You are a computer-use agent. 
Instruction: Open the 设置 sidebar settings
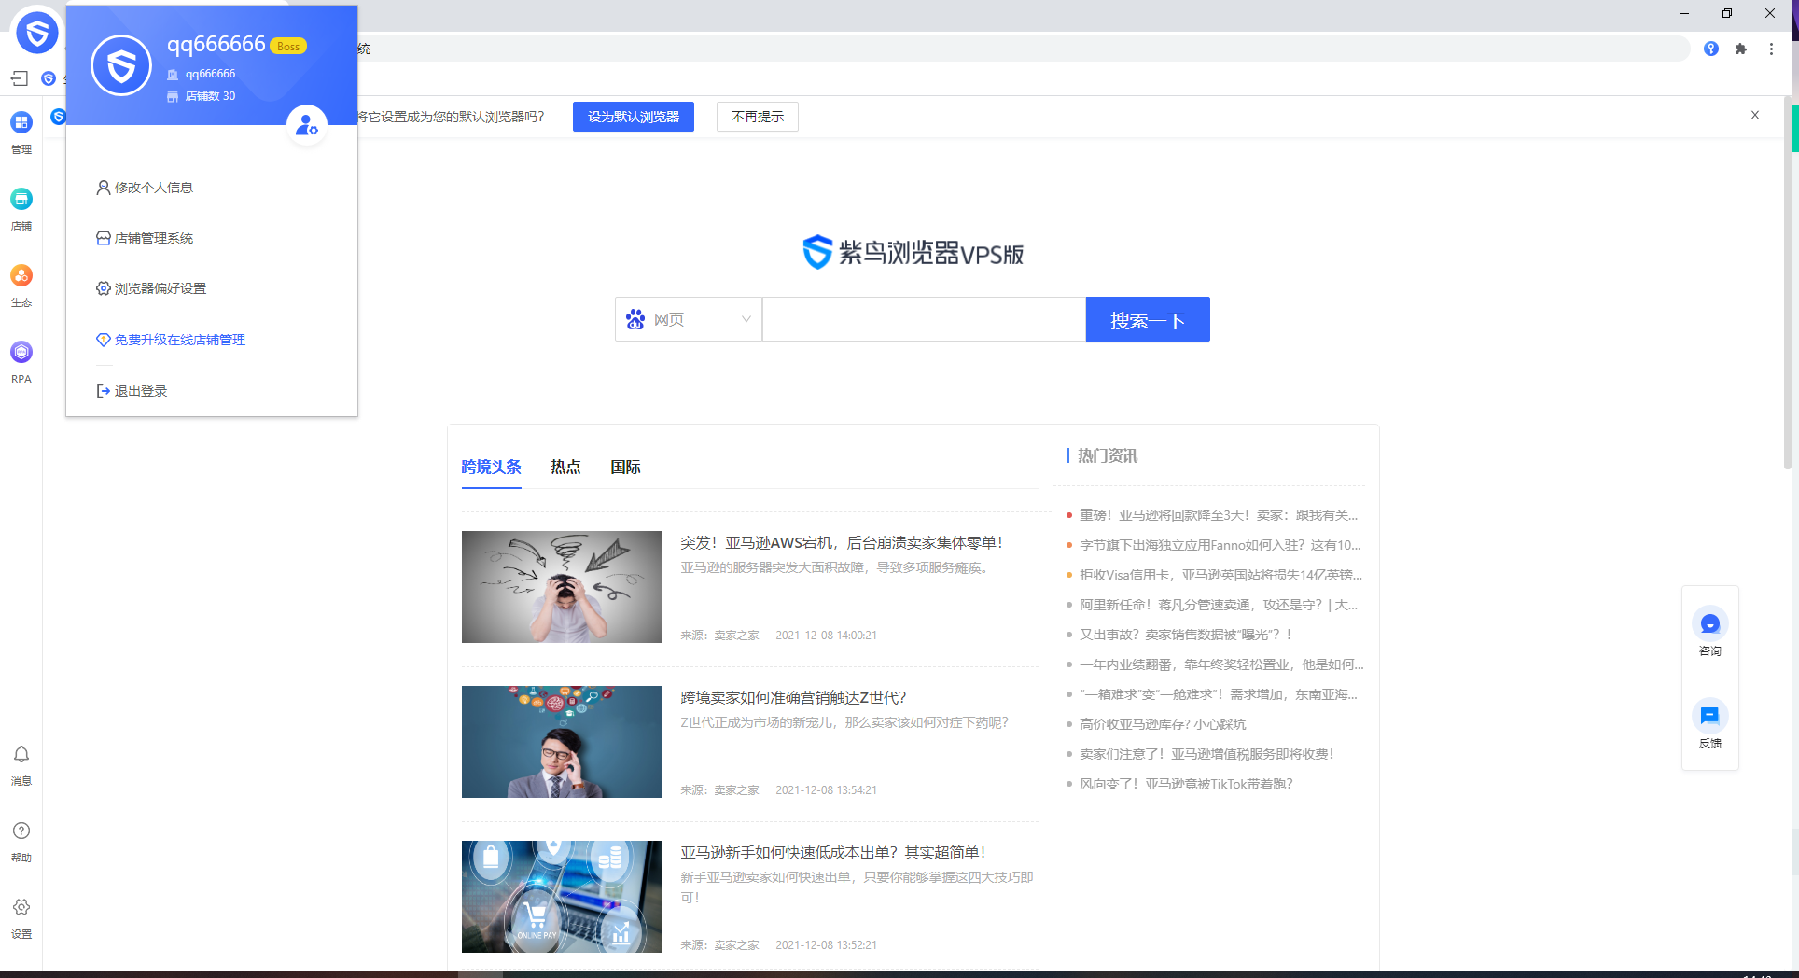[x=21, y=917]
